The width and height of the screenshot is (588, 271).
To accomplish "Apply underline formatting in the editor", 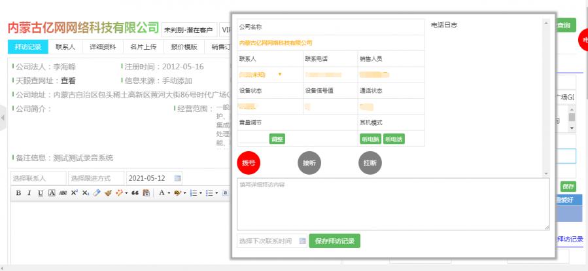I will click(x=41, y=193).
